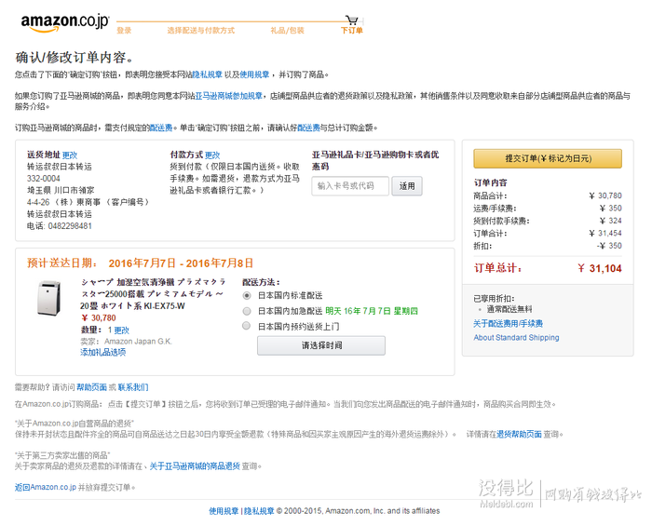Click the item price ¥ 30,780 under product
Viewport: 652px width, 526px height.
(99, 317)
